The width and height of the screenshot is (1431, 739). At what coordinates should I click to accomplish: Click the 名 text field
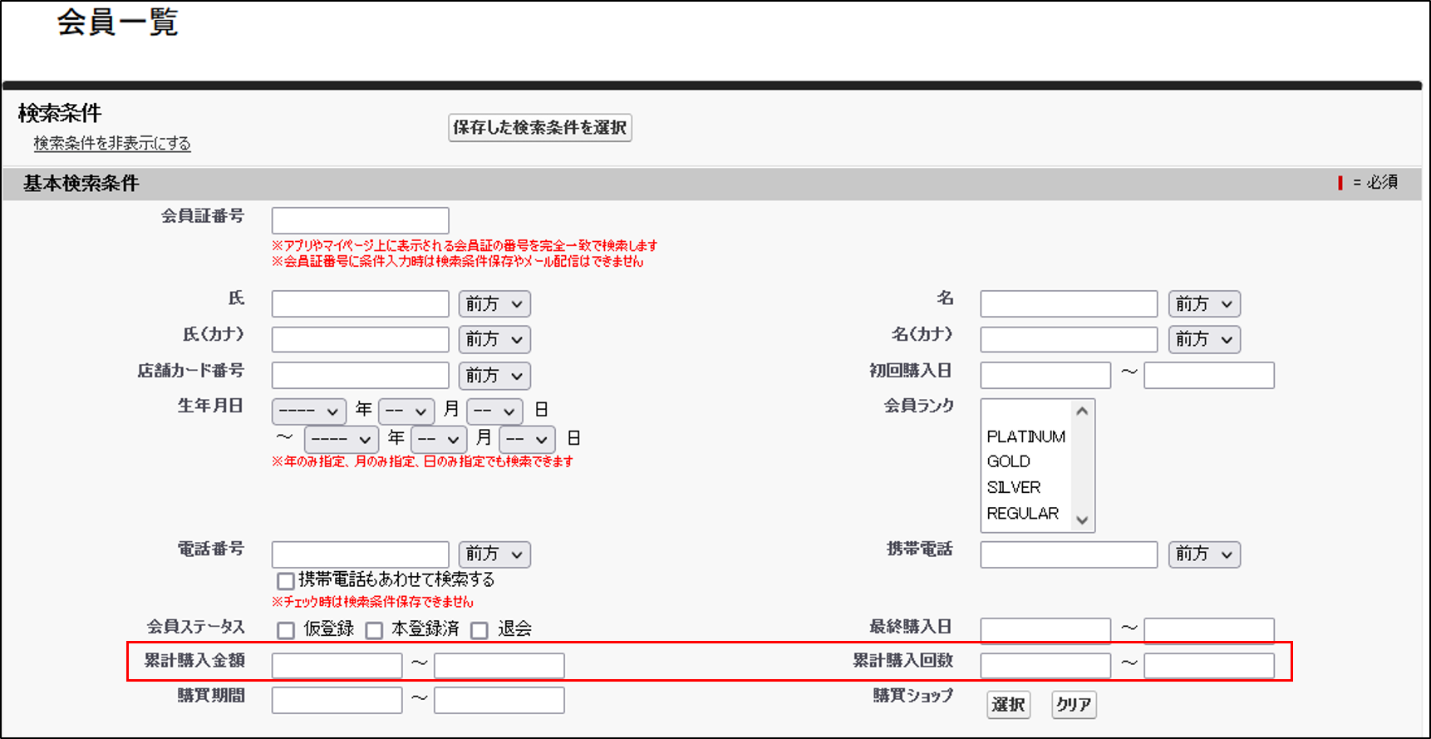(1069, 303)
